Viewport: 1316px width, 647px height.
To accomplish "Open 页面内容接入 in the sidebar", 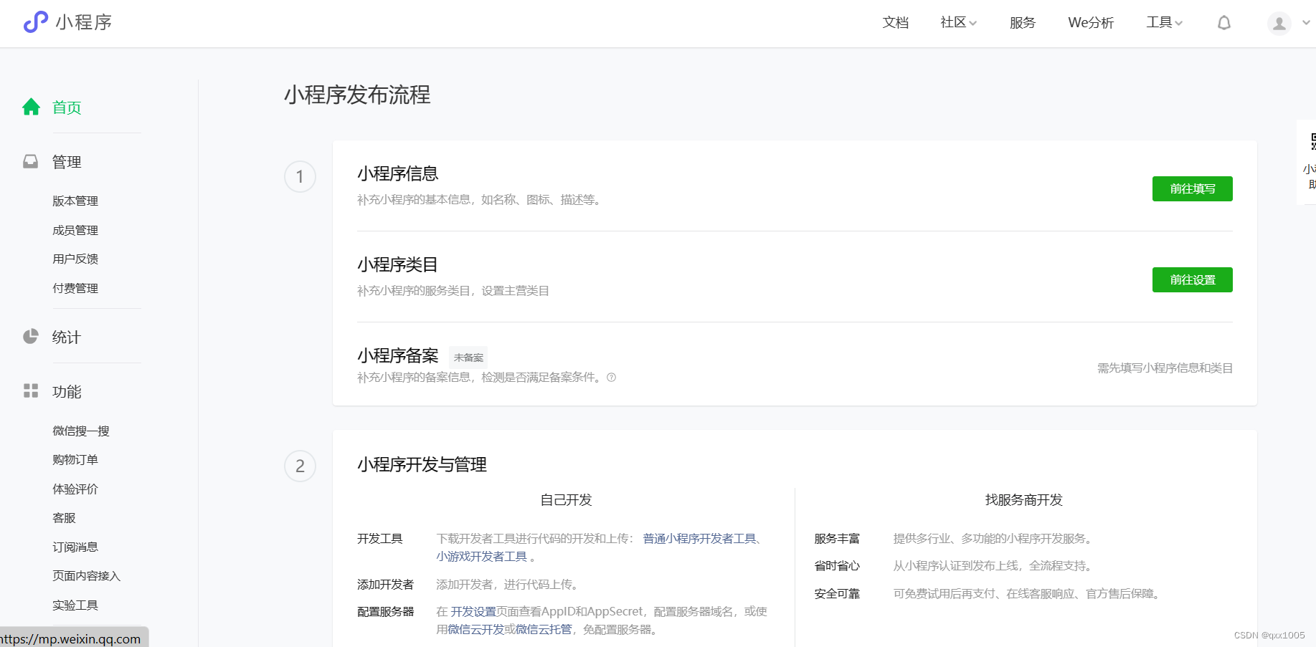I will (x=86, y=576).
